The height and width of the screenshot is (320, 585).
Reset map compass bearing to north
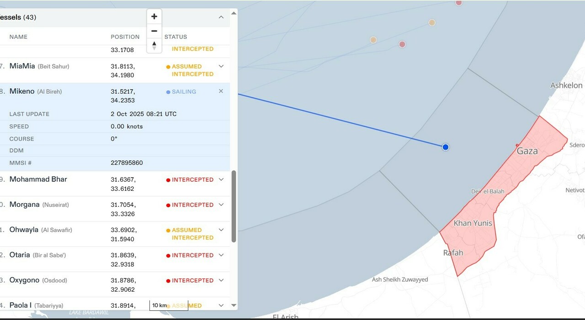point(154,46)
